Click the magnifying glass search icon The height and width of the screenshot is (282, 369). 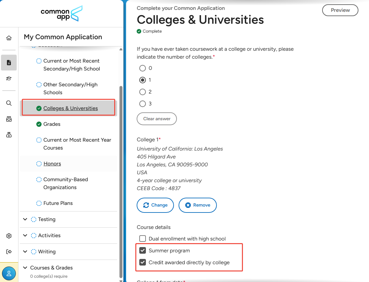pos(9,103)
